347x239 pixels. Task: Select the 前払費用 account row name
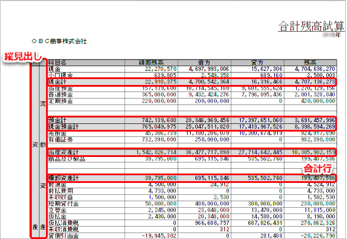tap(60, 191)
